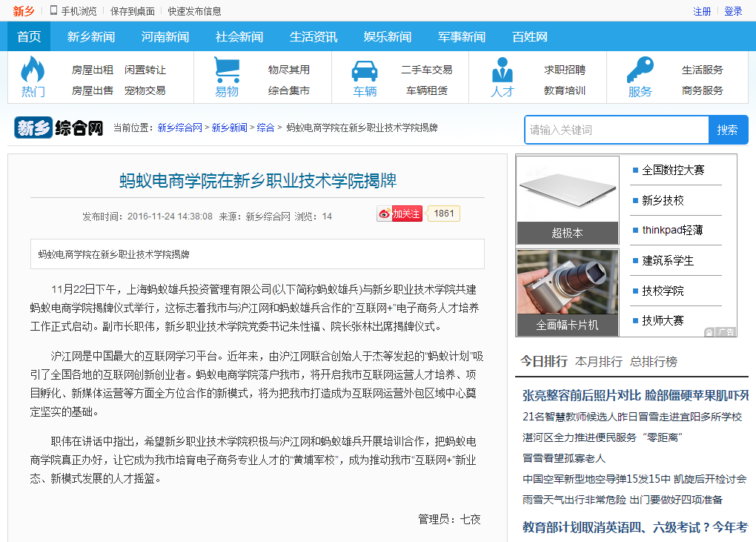
Task: Open the 超极本 laptop thumbnail
Action: pos(567,199)
